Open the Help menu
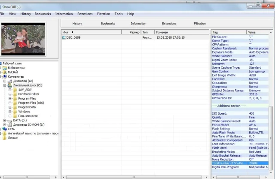The image size is (275, 179). (131, 14)
